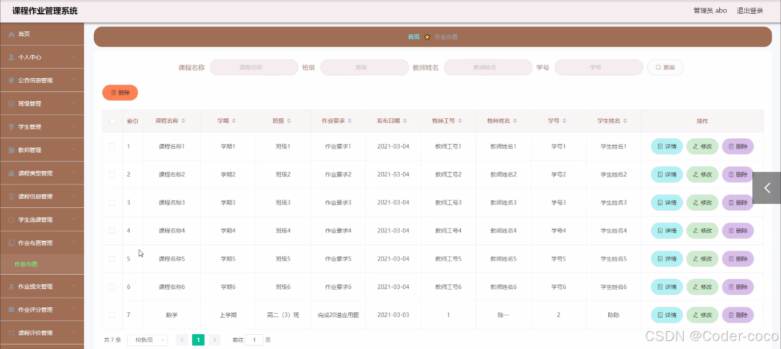Open the 首页 sidebar menu item
The height and width of the screenshot is (349, 781).
coord(42,34)
